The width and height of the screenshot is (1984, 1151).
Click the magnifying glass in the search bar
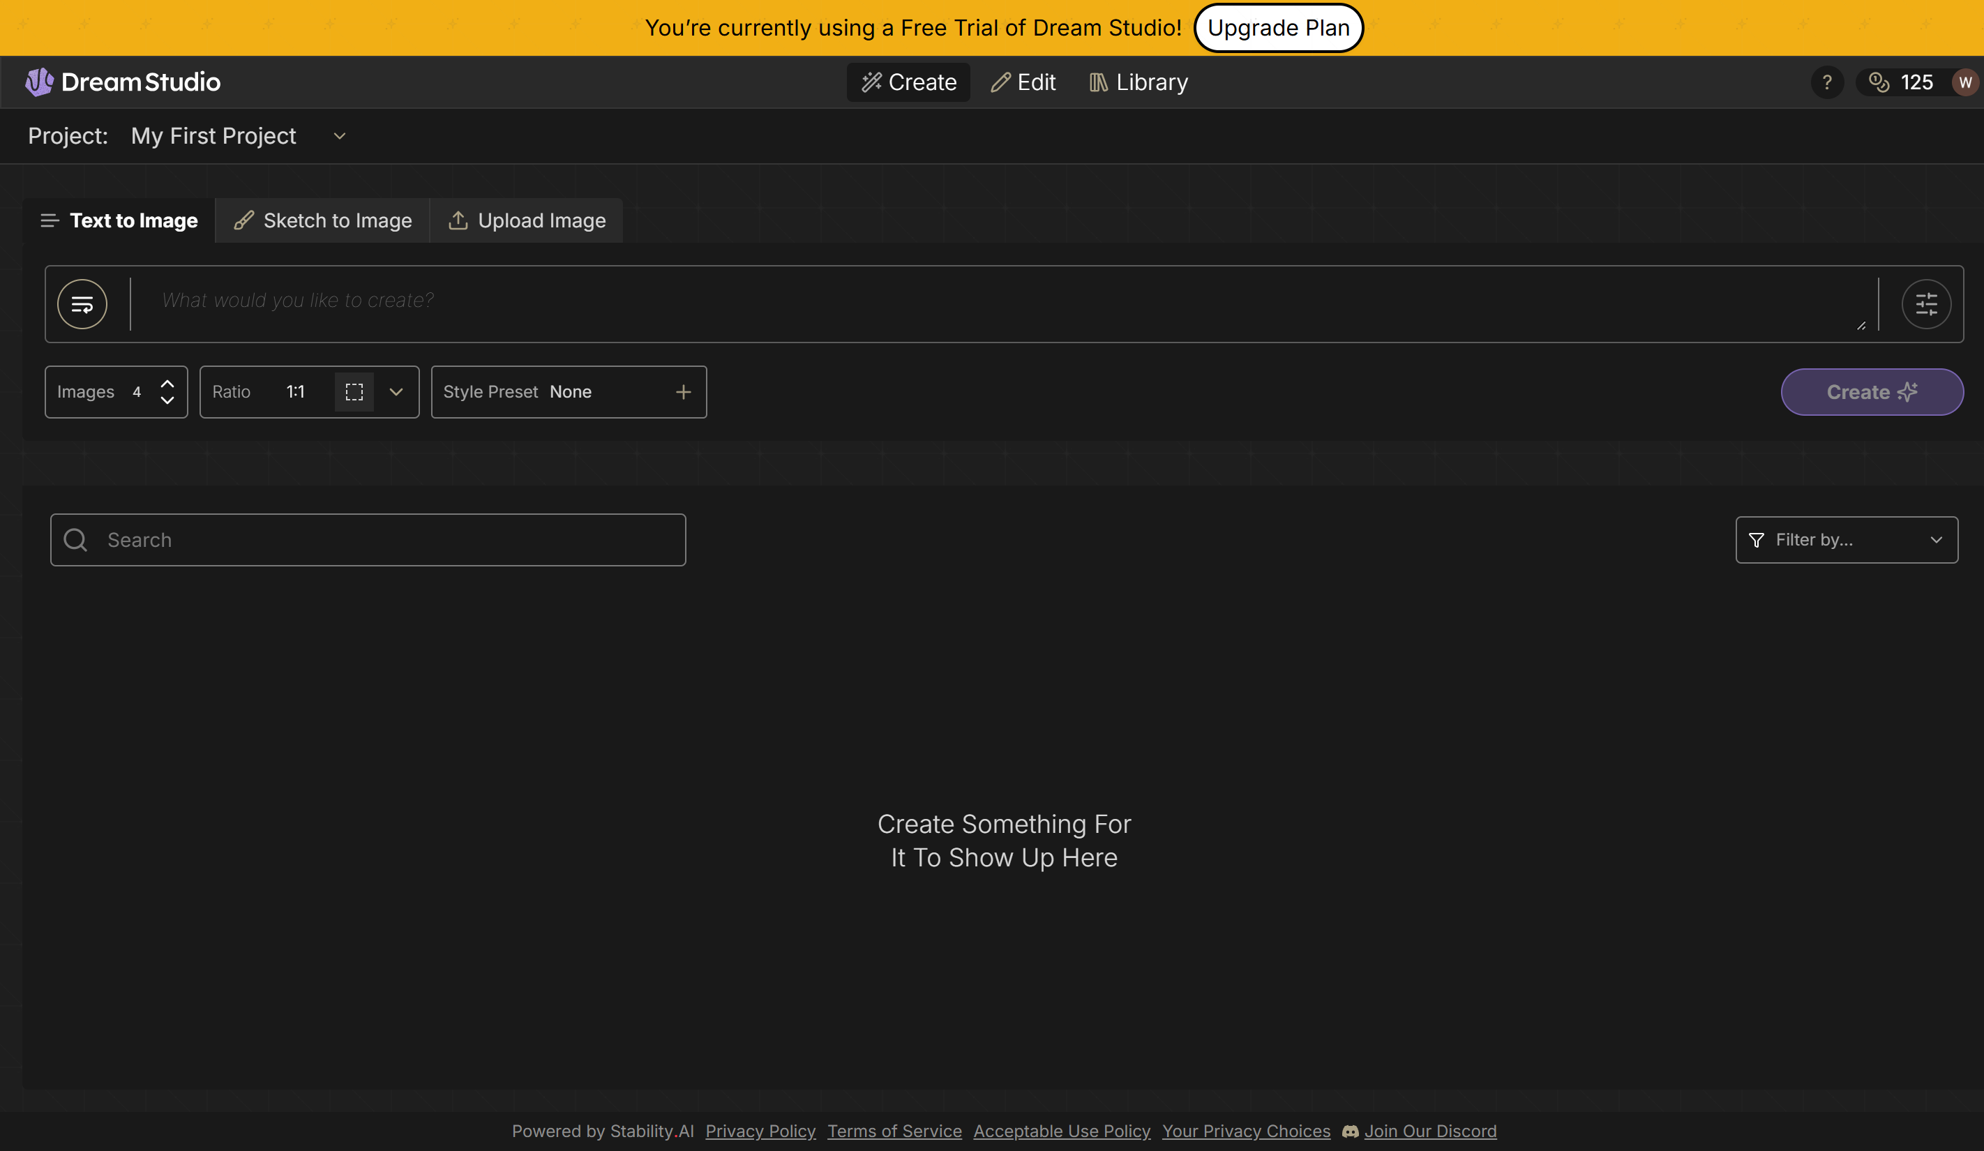coord(75,539)
